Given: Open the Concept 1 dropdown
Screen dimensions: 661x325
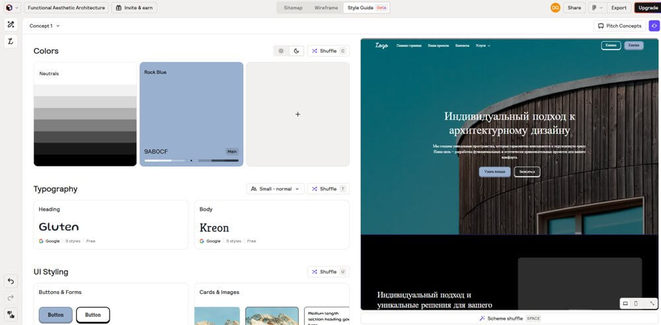Looking at the screenshot, I should 44,26.
